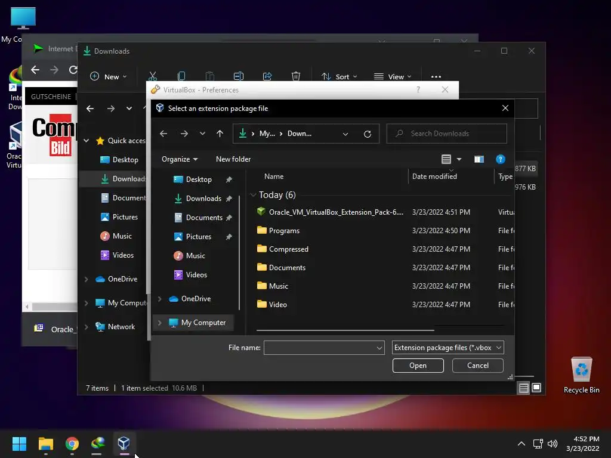Click Delete trash icon in Downloads toolbar
Image resolution: width=611 pixels, height=458 pixels.
296,76
